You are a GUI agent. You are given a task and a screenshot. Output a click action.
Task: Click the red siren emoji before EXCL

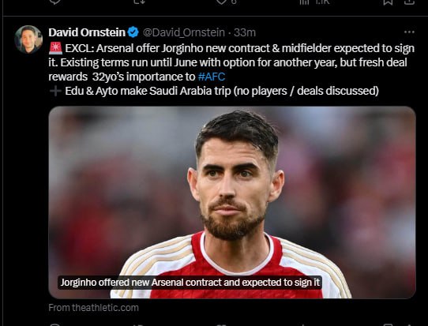click(x=55, y=48)
